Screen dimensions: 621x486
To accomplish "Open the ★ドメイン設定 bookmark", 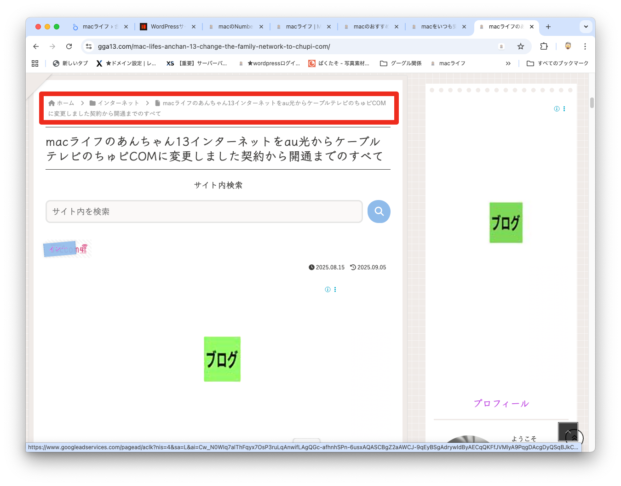I will [126, 63].
